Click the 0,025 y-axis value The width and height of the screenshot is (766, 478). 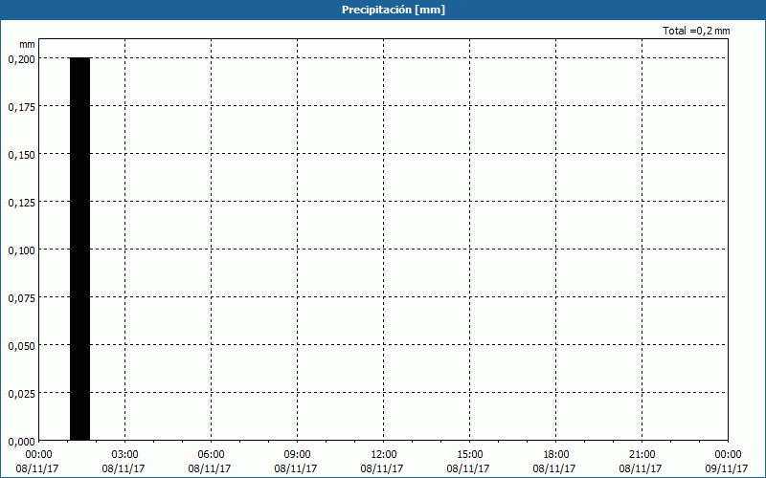point(21,394)
